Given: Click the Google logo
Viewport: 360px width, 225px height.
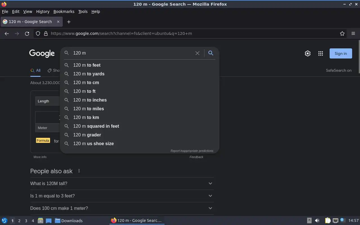Looking at the screenshot, I should coord(42,53).
